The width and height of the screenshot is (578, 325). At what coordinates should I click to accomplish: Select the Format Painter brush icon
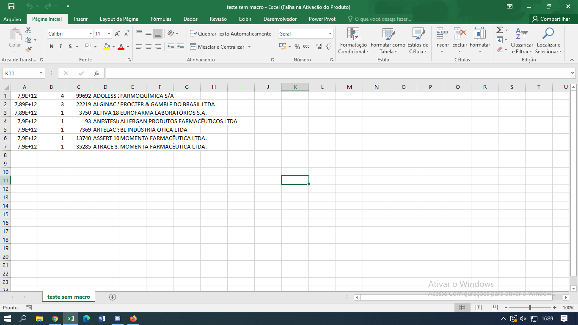[x=28, y=50]
